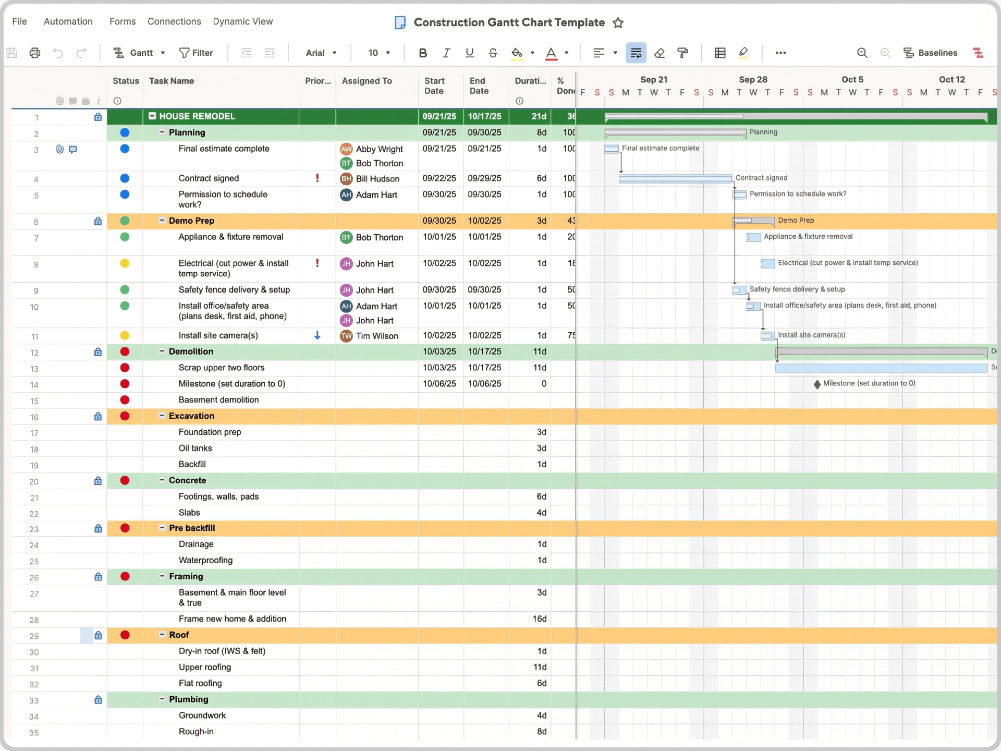Clear formatting with the eraser icon
The width and height of the screenshot is (1001, 751).
(660, 53)
